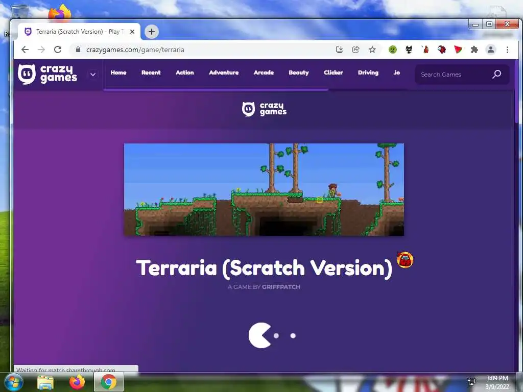
Task: Click the share page icon in address bar
Action: pos(356,50)
